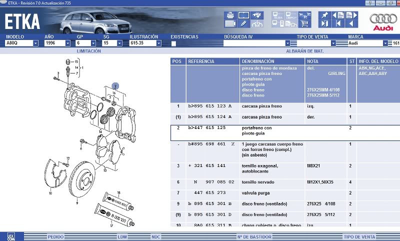This screenshot has height=241, width=400.
Task: Toggle the Existencias checkbox
Action: click(173, 43)
